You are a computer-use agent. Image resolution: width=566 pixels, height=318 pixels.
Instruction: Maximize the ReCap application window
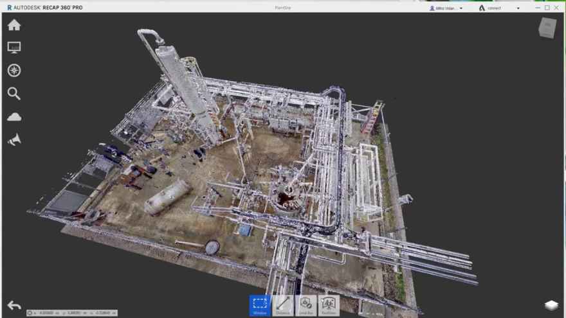(547, 8)
